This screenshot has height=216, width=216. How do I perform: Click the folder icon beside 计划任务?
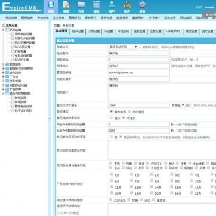7,73
